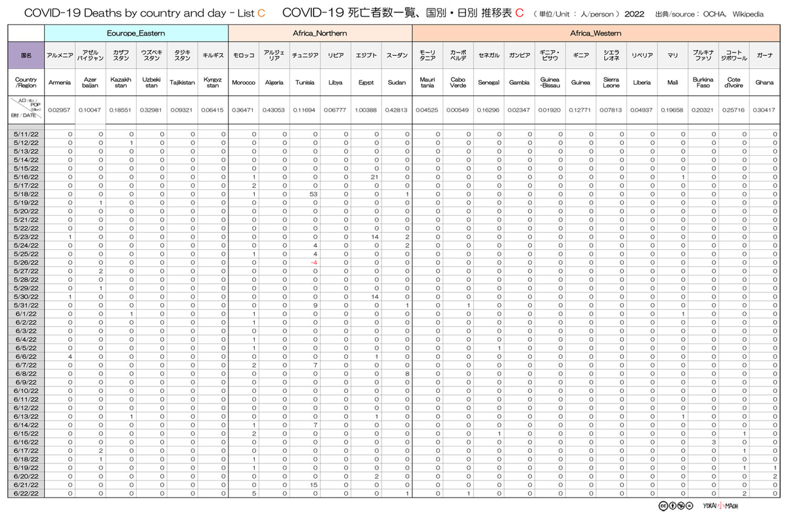Click the Liberia column header
The image size is (788, 516).
(x=641, y=83)
